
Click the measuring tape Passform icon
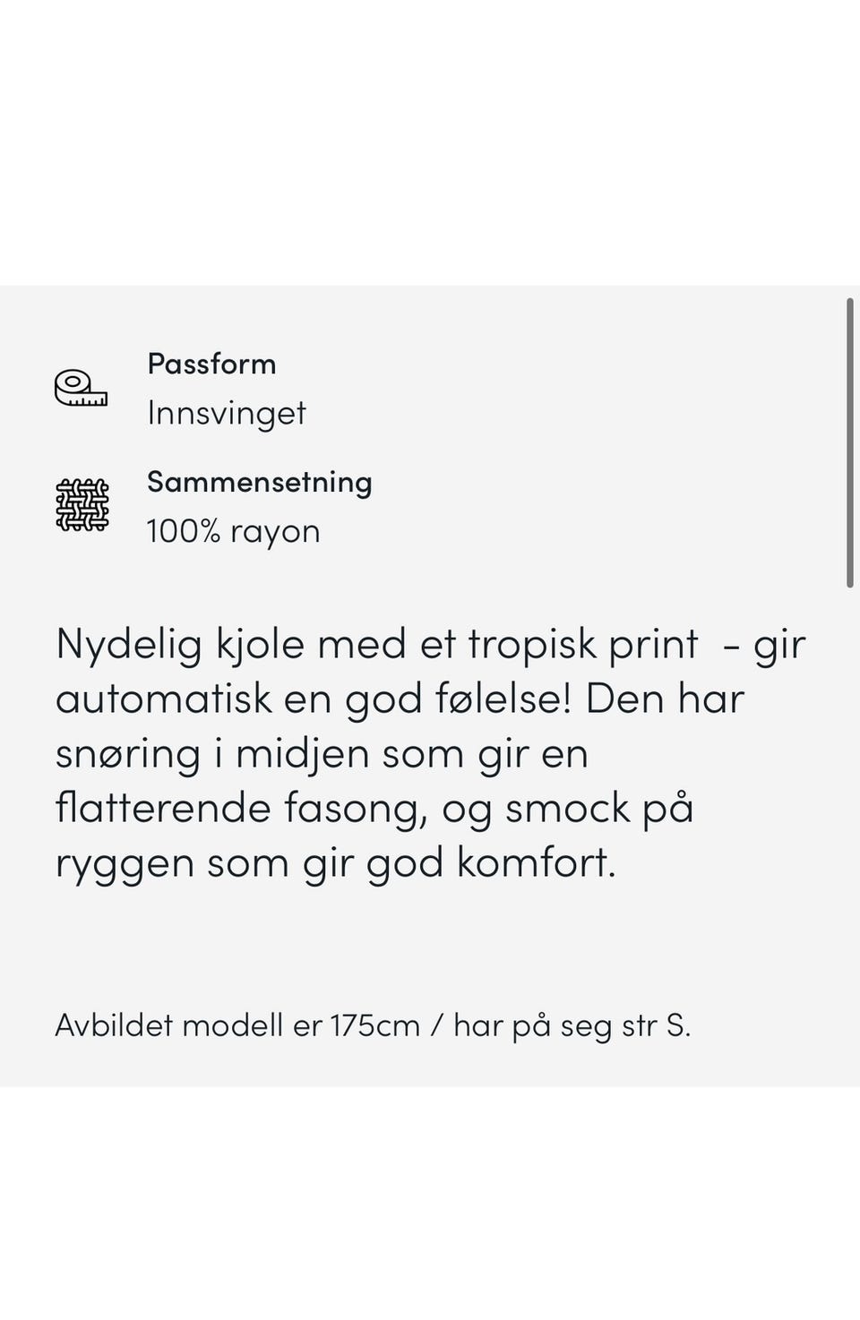81,389
